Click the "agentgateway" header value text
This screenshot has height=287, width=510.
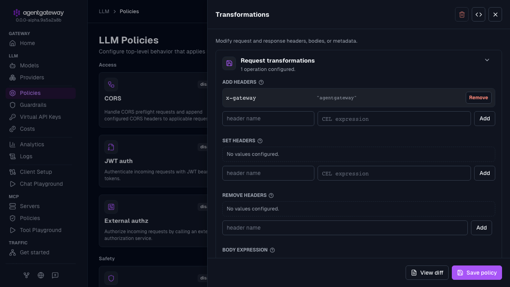pos(337,98)
